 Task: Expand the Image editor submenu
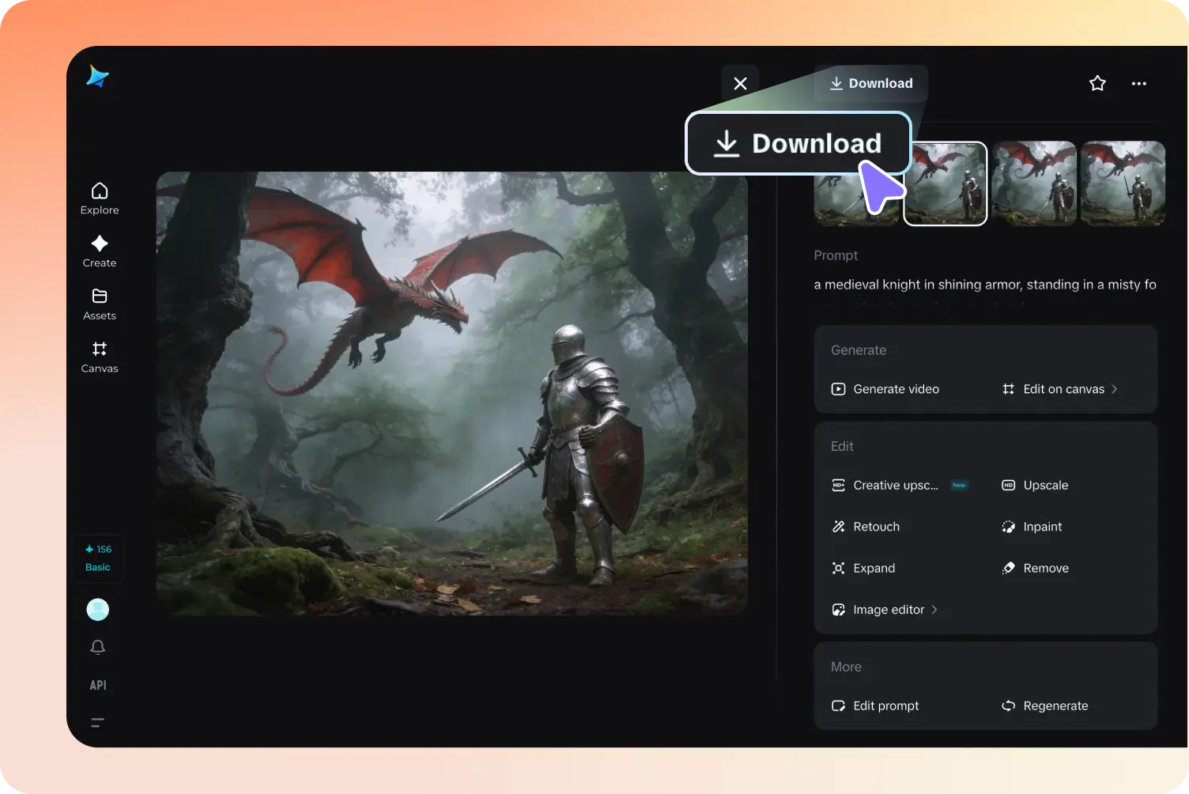tap(934, 610)
